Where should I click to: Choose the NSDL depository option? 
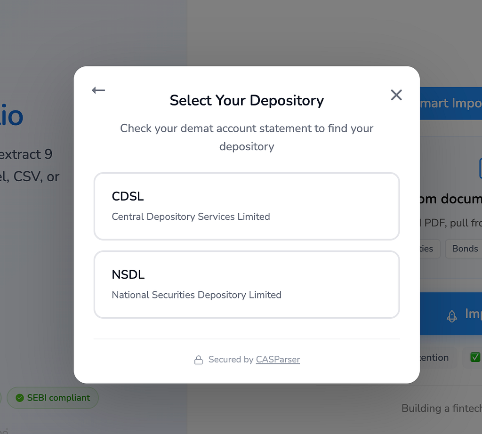point(247,285)
